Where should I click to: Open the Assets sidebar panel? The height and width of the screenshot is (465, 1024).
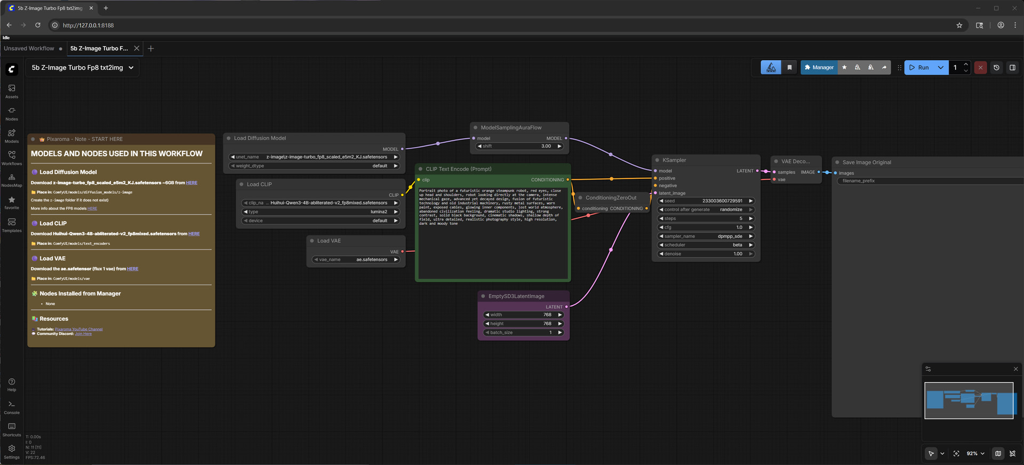[12, 91]
